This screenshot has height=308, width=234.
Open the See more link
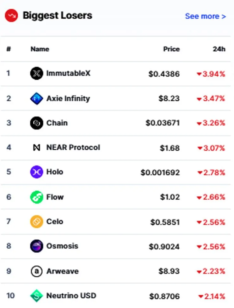point(206,16)
